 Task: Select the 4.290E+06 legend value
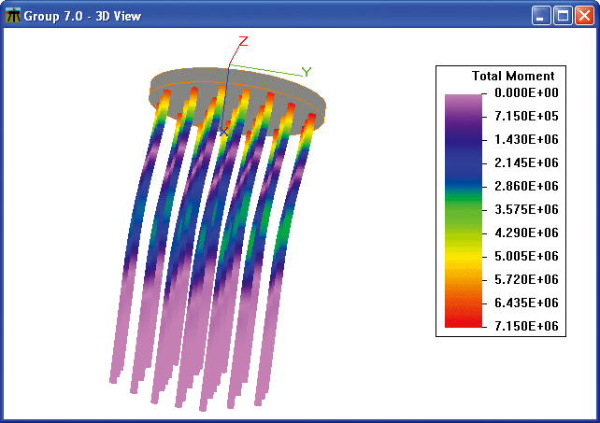526,233
